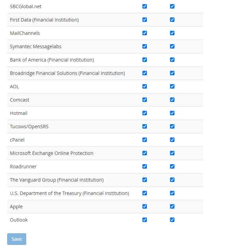
Task: Disable second checkbox for Hotmail
Action: [x=172, y=113]
